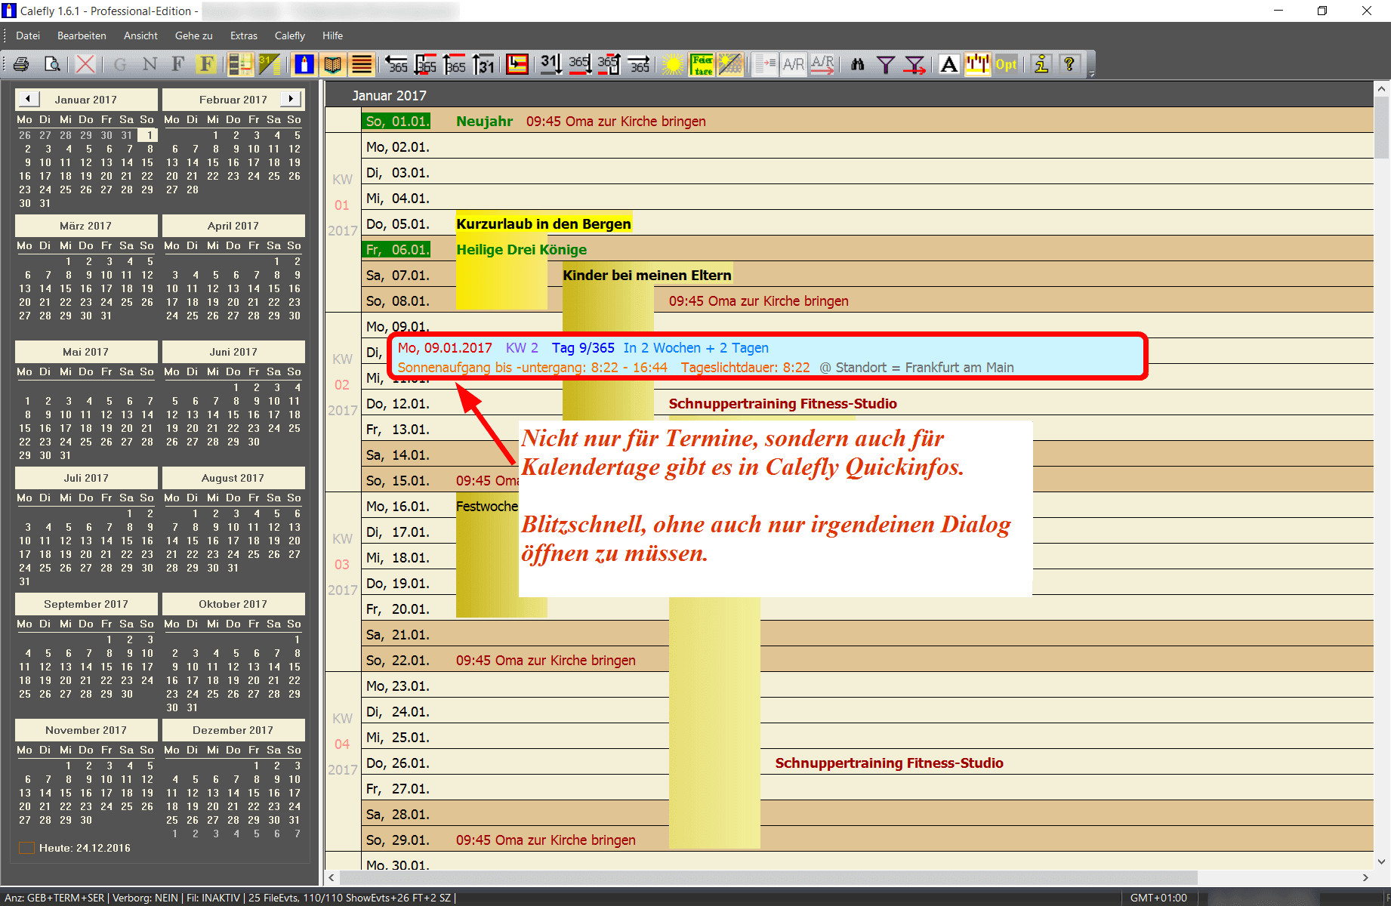Click the gray F toolbar icon
Image resolution: width=1391 pixels, height=906 pixels.
178,64
